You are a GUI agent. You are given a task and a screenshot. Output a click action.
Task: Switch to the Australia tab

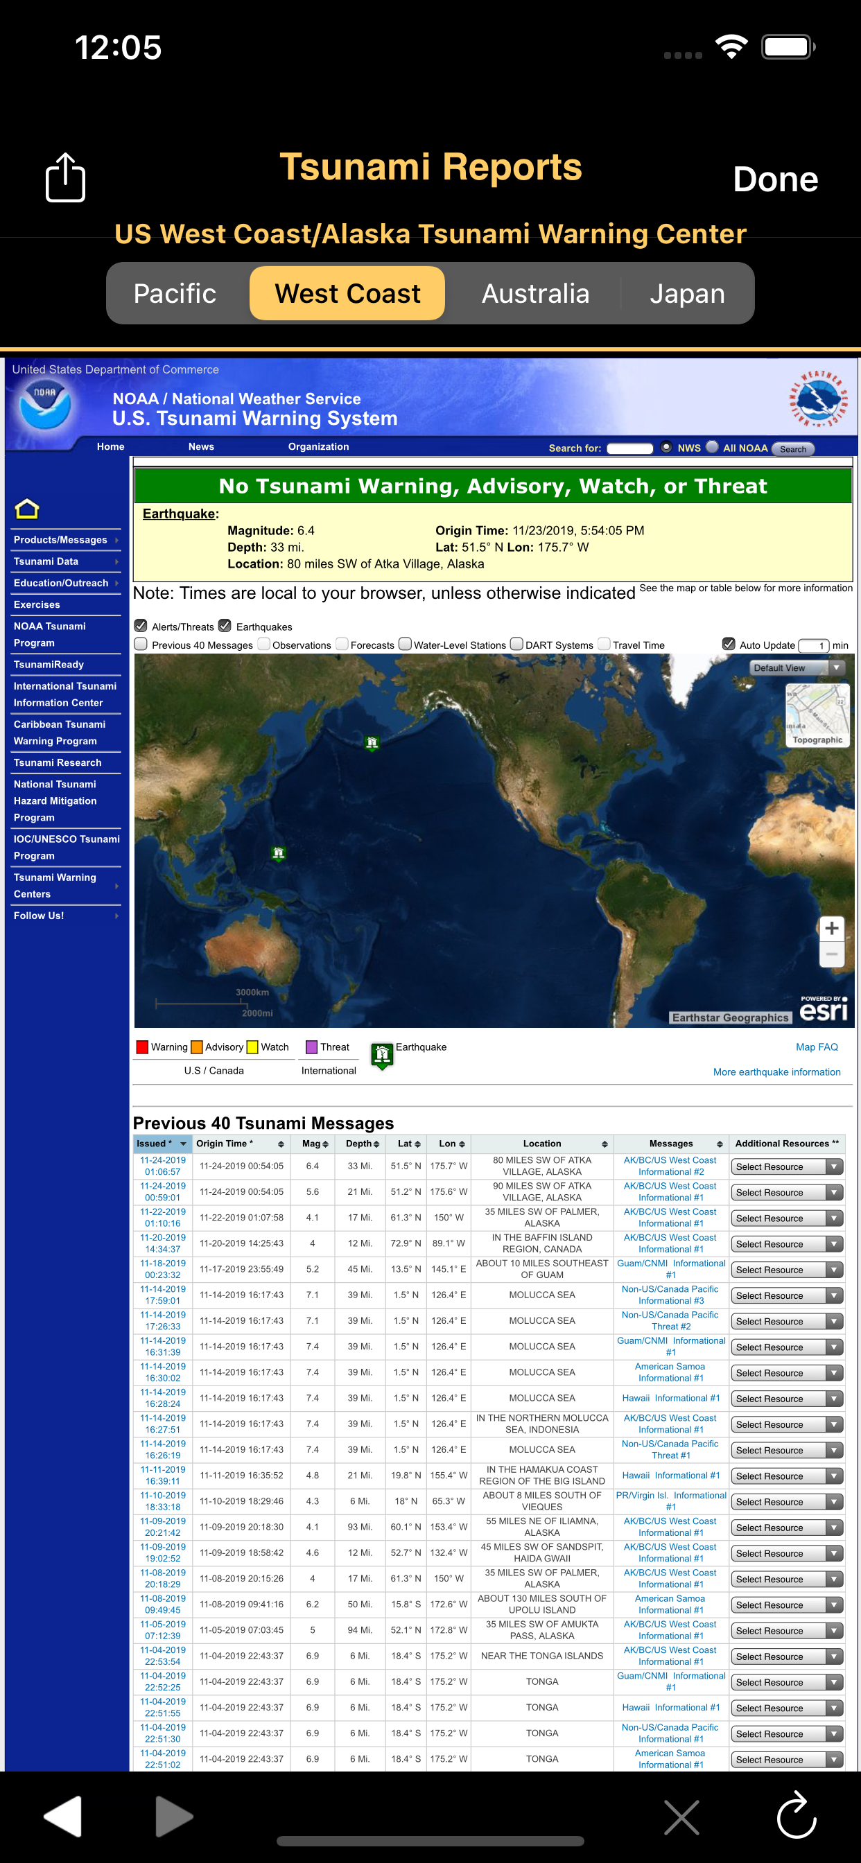pyautogui.click(x=535, y=294)
